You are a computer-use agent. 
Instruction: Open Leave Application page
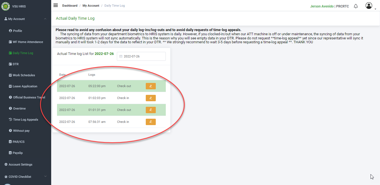(25, 86)
